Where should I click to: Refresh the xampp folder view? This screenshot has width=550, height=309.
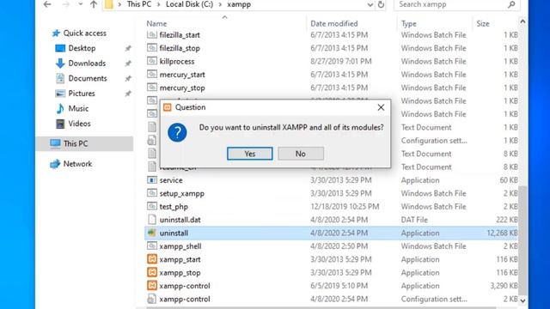(381, 5)
